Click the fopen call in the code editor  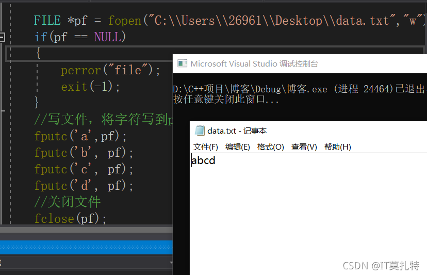(124, 21)
